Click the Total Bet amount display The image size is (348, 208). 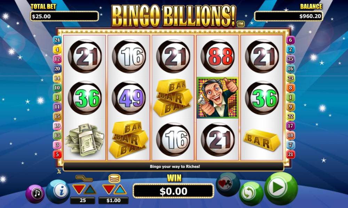pos(64,16)
